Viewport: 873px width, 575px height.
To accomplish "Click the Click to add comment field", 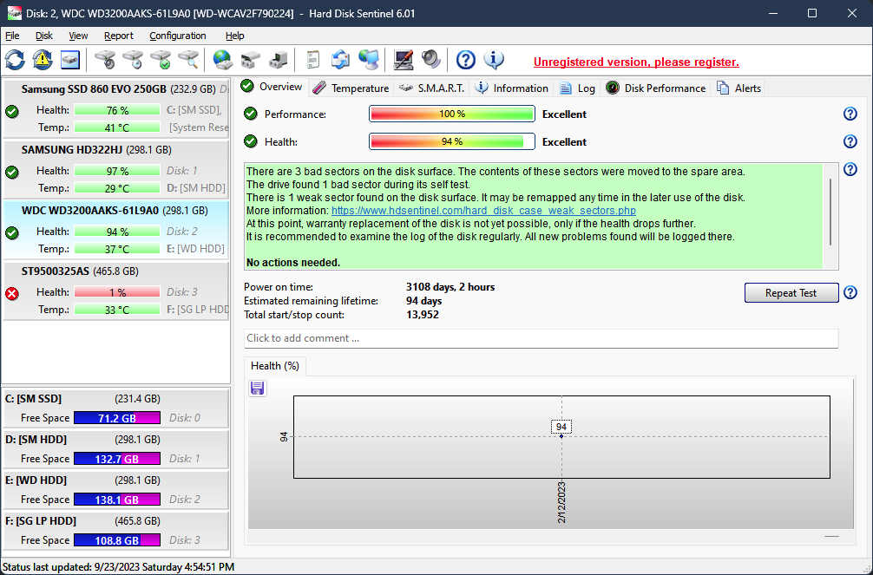I will [541, 338].
